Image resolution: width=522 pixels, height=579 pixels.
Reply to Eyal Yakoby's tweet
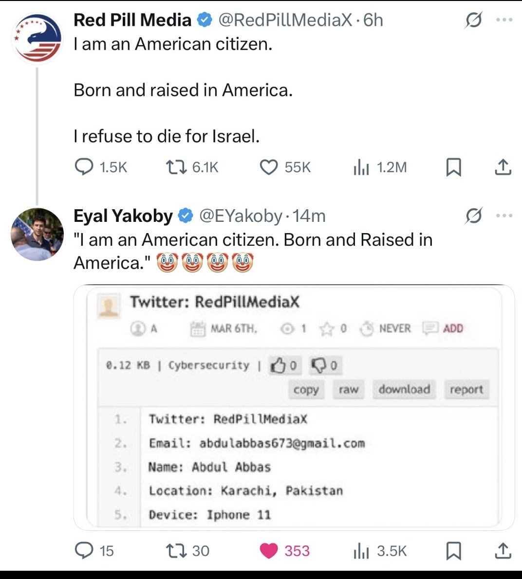tap(94, 551)
